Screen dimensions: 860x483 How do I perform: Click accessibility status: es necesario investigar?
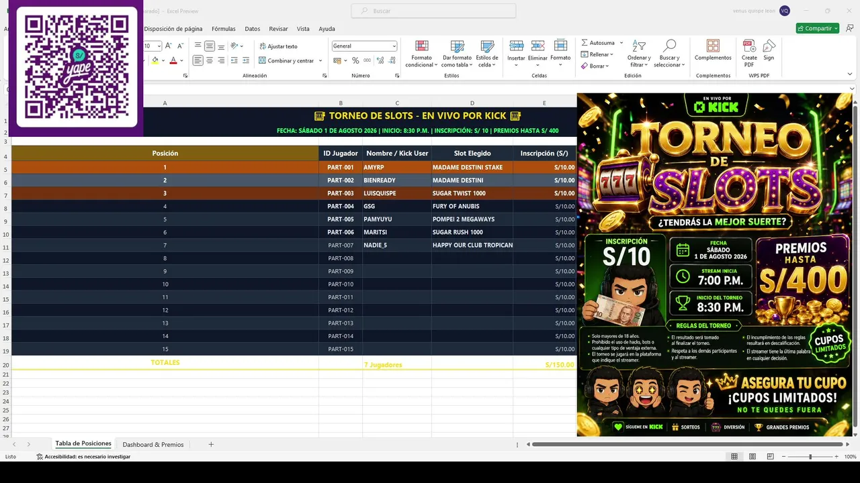coord(83,457)
